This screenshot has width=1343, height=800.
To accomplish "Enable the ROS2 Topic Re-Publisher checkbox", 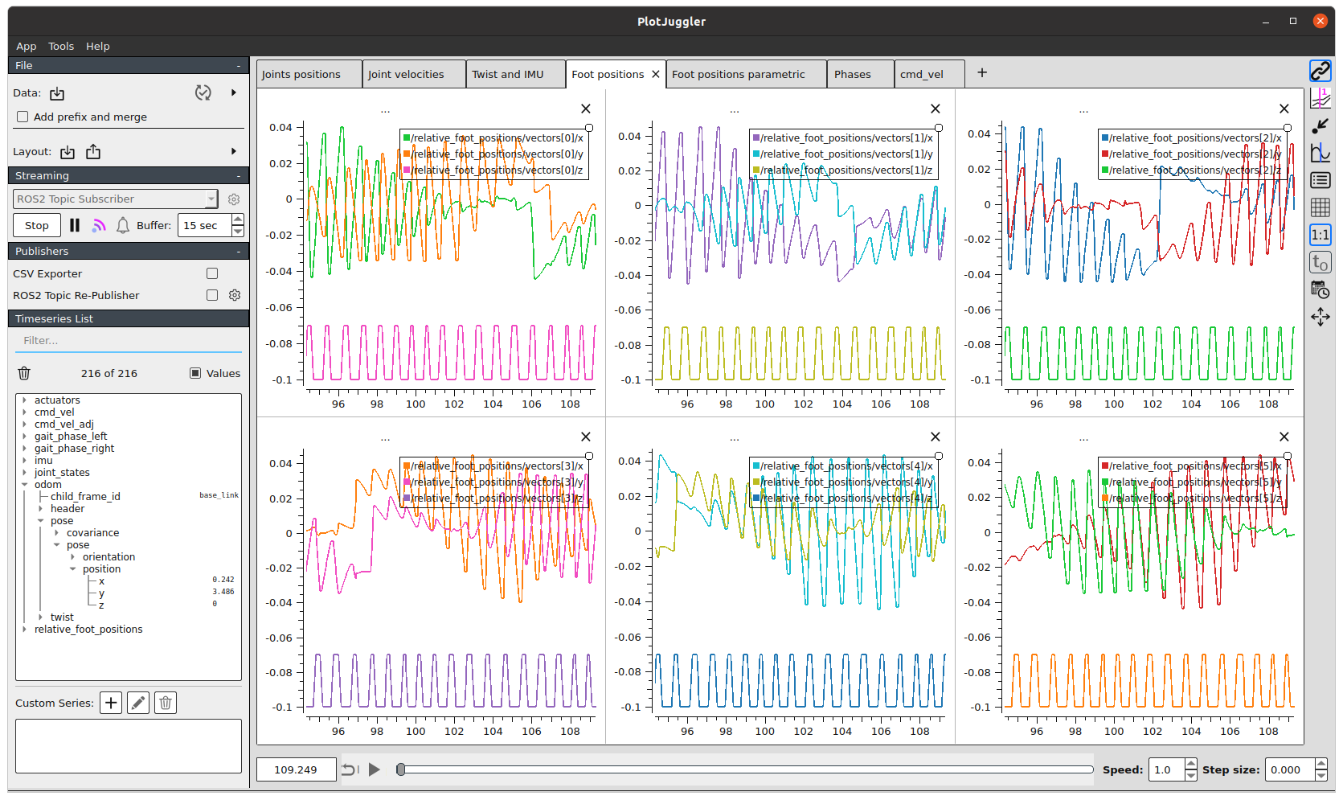I will [212, 295].
